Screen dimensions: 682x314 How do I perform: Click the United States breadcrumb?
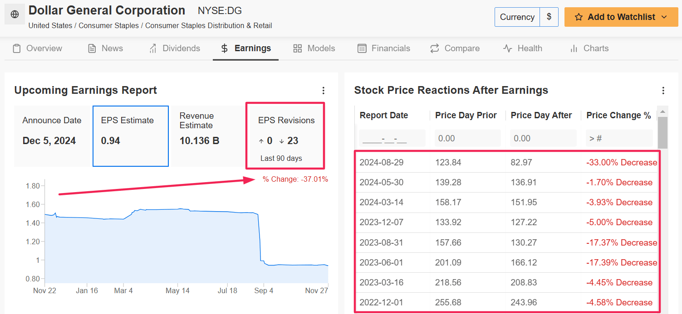[50, 26]
